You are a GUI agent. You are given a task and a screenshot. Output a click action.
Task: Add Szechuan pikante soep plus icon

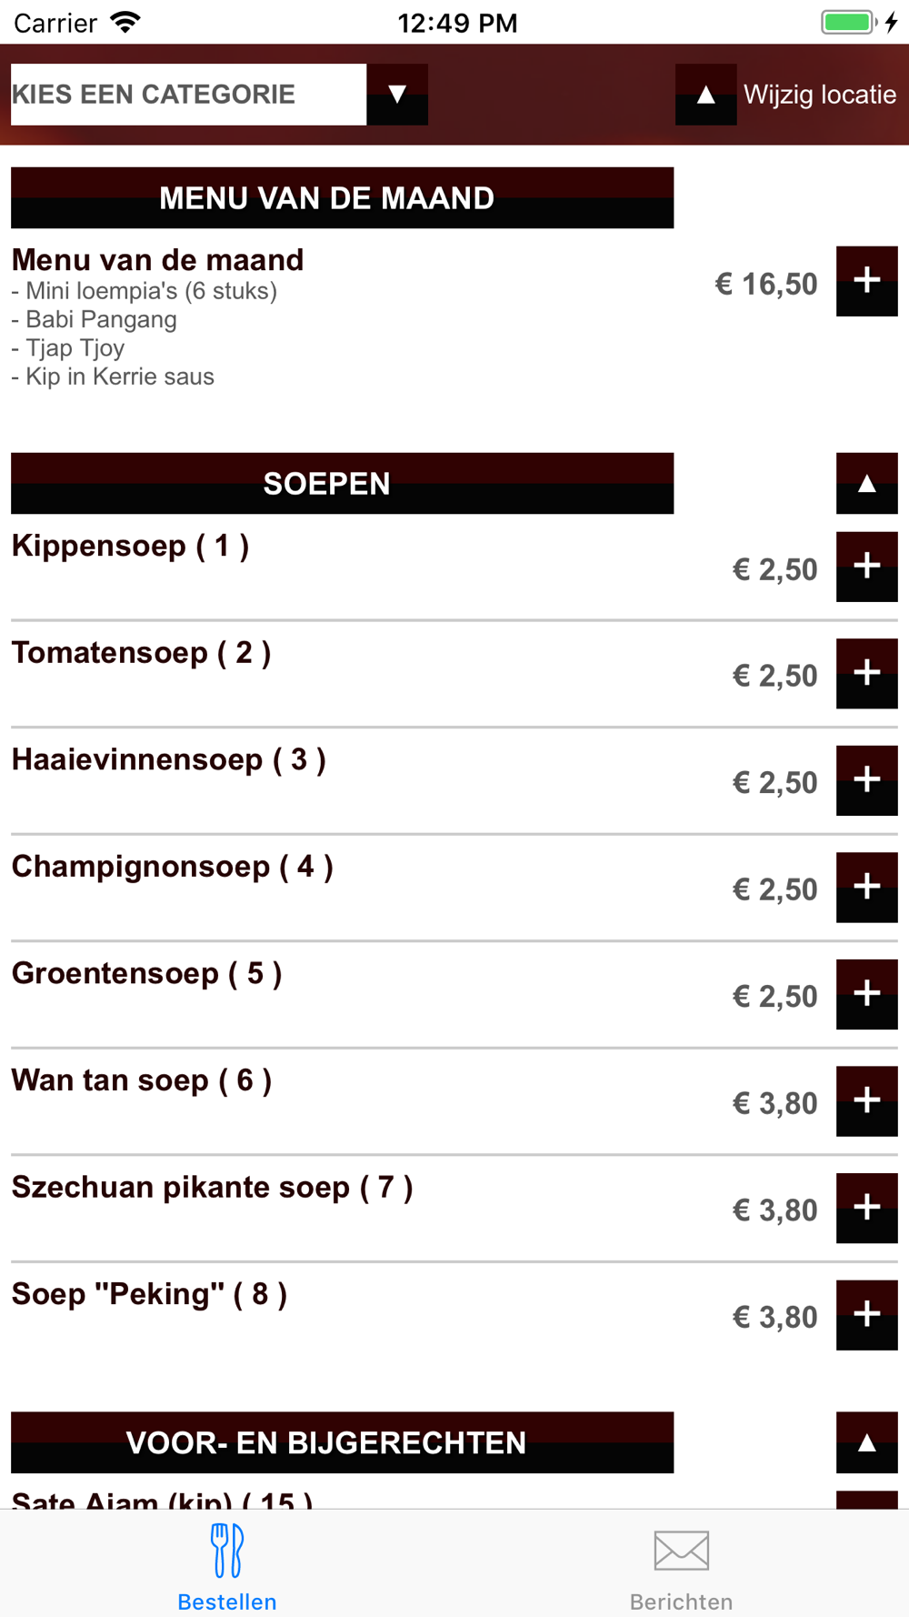point(866,1208)
